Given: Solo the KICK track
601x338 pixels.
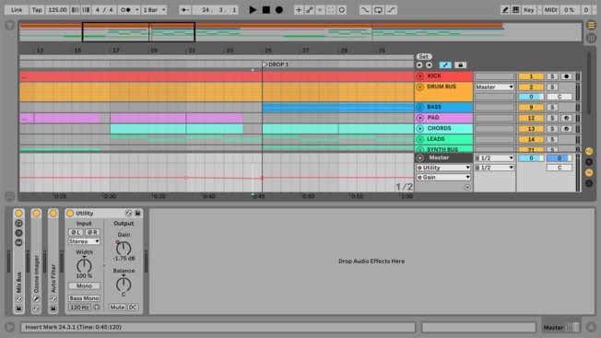Looking at the screenshot, I should 552,76.
